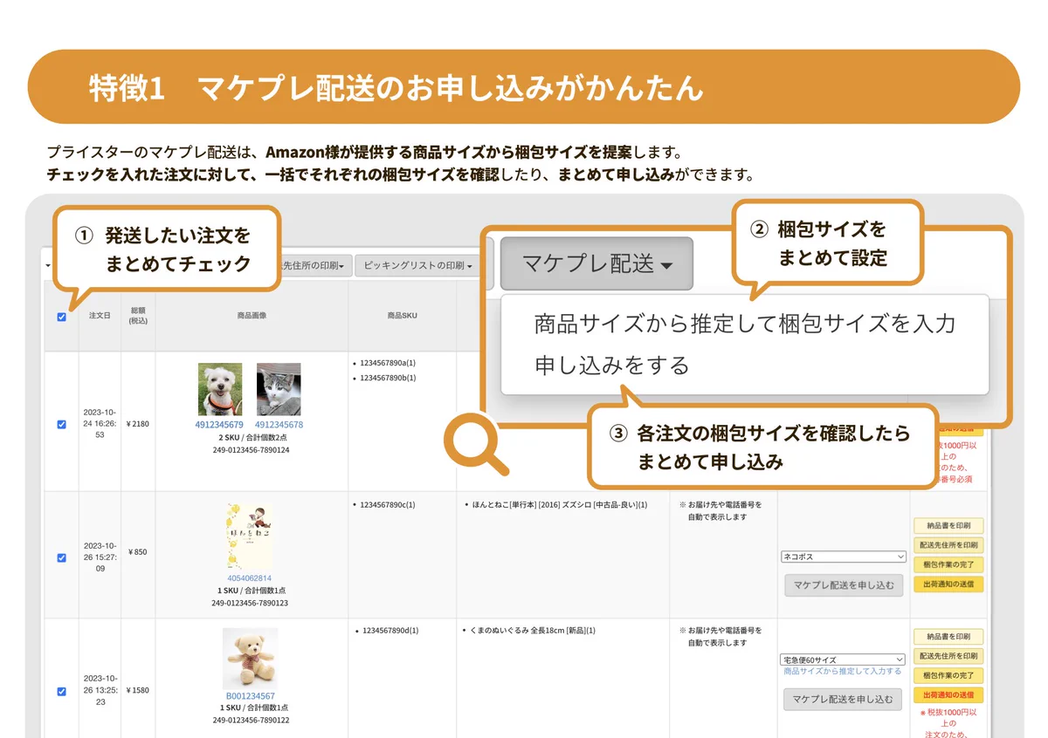Viewport: 1048px width, 738px height.
Task: Open product link 4912345679
Action: pyautogui.click(x=219, y=425)
